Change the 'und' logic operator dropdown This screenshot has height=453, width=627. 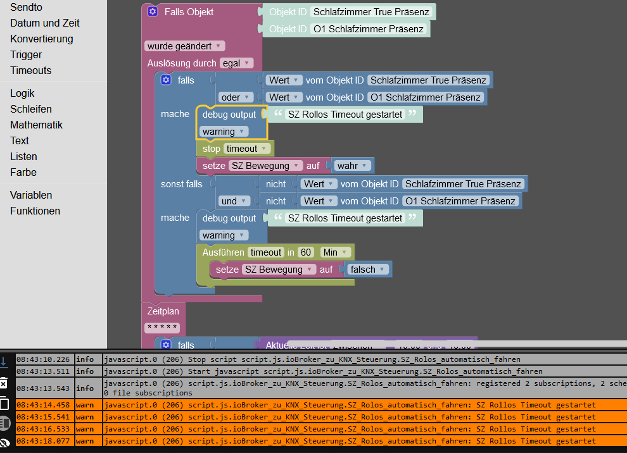234,201
